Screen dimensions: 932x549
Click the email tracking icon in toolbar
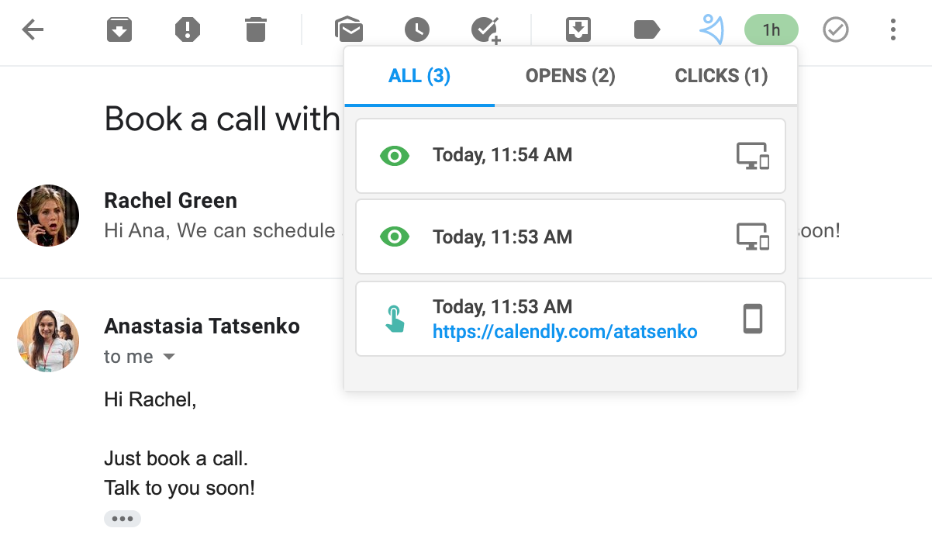(x=711, y=30)
